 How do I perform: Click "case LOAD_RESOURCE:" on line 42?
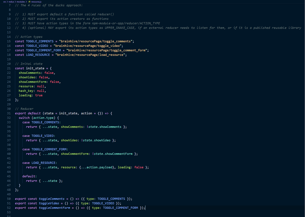(x=40, y=163)
